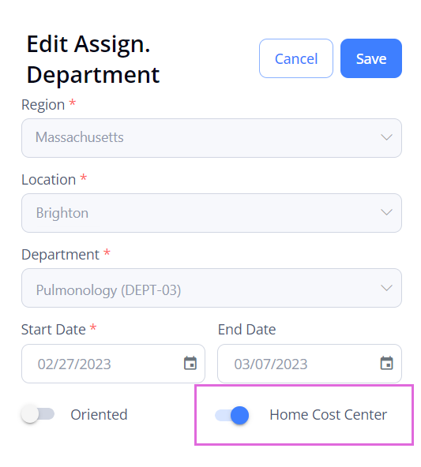Open the Pulmonology (DEPT-03) department dropdown
This screenshot has height=467, width=421.
click(212, 288)
